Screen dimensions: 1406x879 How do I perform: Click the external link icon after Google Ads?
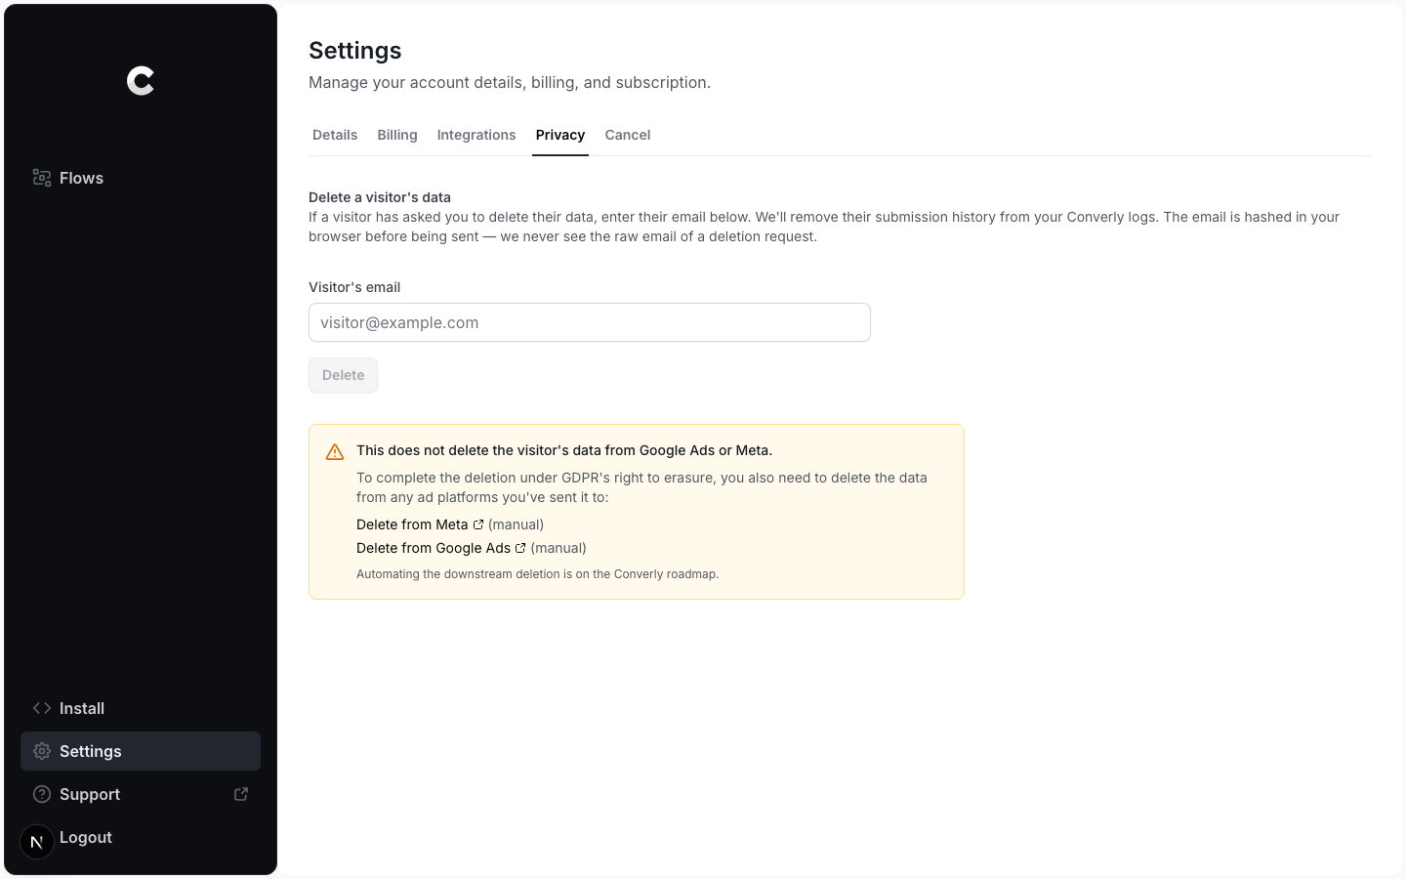(x=520, y=548)
